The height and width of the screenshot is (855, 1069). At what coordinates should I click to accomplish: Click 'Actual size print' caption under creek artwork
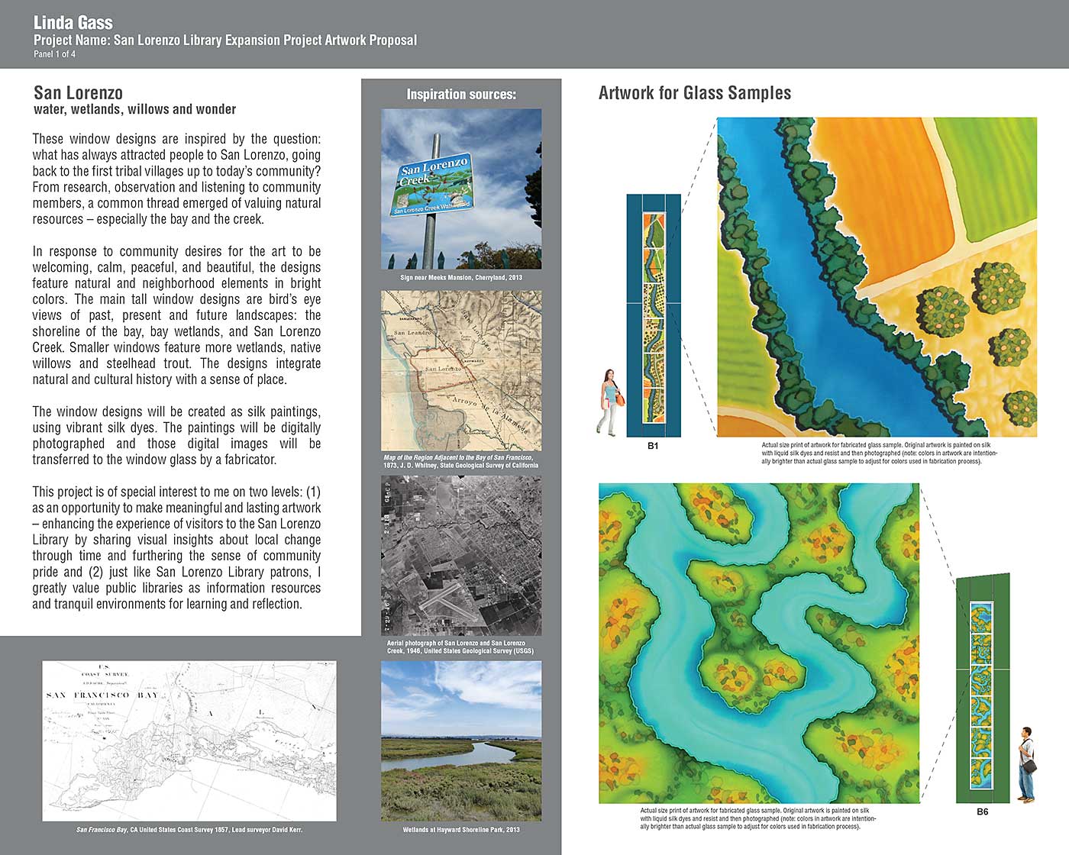880,453
